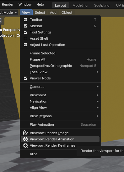Select the Play Animation entry
Image resolution: width=124 pixels, height=172 pixels.
(x=60, y=124)
